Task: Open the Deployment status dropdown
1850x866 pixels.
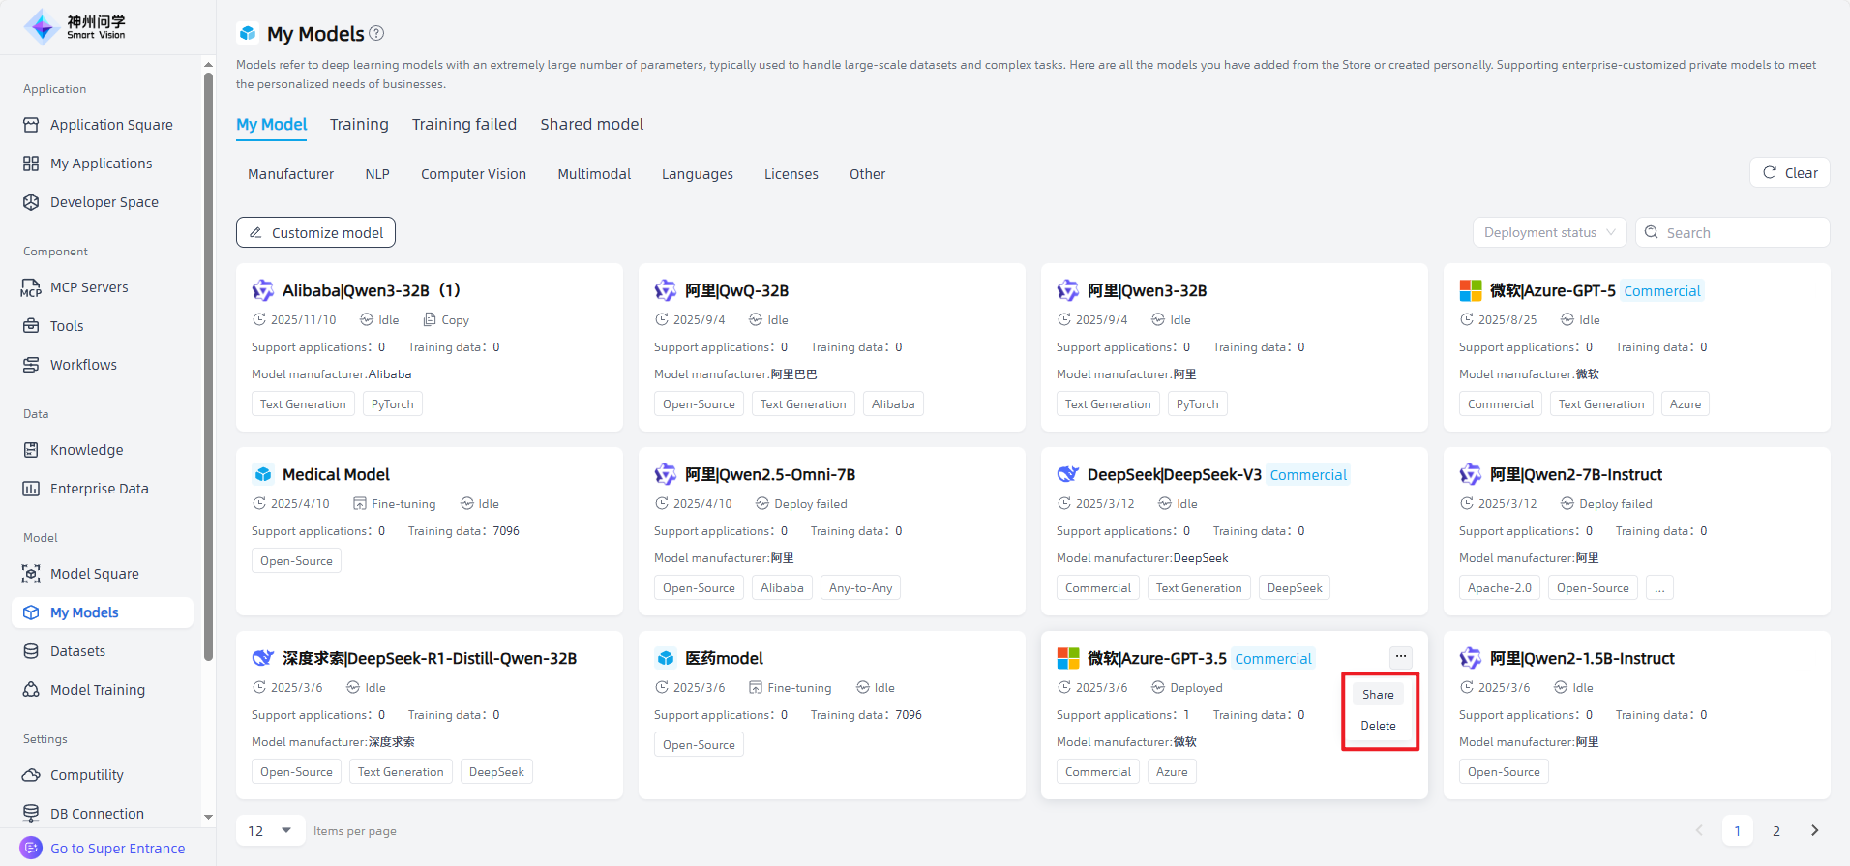Action: 1548,232
